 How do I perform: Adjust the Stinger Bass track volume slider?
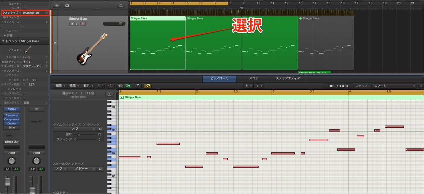[x=114, y=24]
